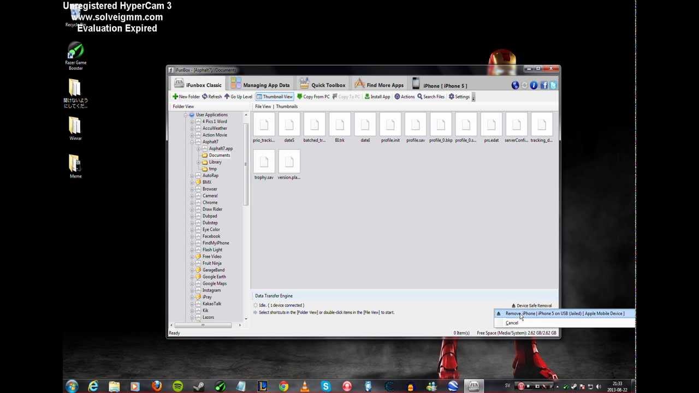The width and height of the screenshot is (699, 393).
Task: Select the trophy.sav file thumbnail
Action: tap(264, 165)
